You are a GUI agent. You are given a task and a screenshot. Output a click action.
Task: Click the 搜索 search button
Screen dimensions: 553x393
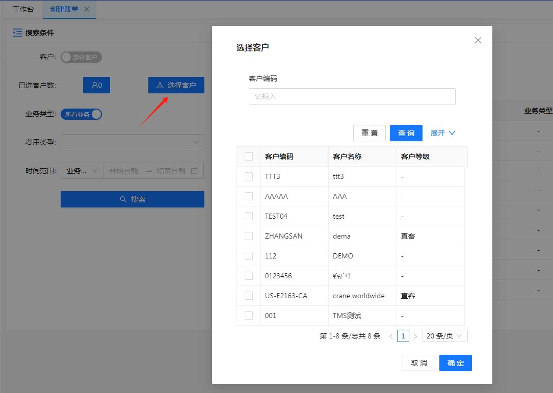coord(132,199)
